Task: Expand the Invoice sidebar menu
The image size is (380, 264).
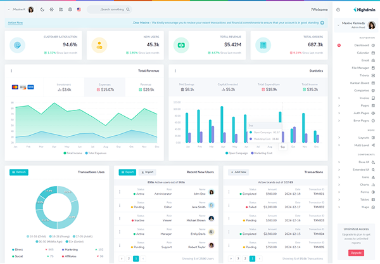Action: 355,98
